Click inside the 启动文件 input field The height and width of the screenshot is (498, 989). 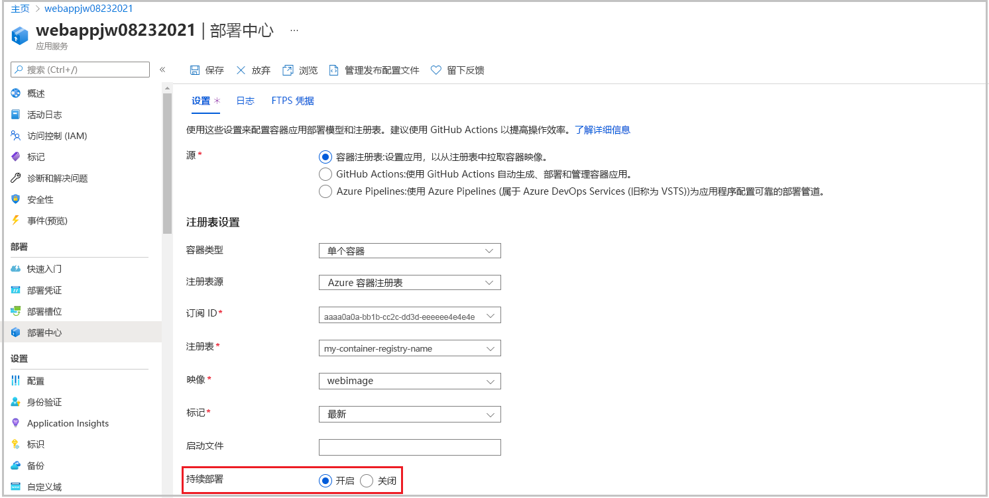[410, 447]
